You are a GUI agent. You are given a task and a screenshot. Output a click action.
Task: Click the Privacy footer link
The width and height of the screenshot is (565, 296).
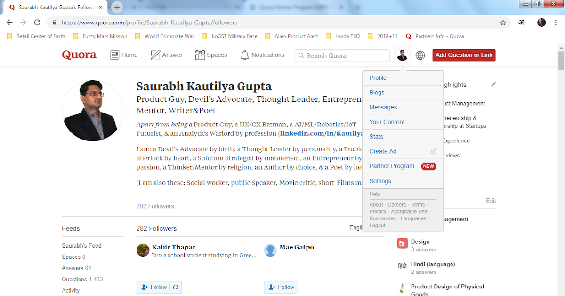click(378, 212)
